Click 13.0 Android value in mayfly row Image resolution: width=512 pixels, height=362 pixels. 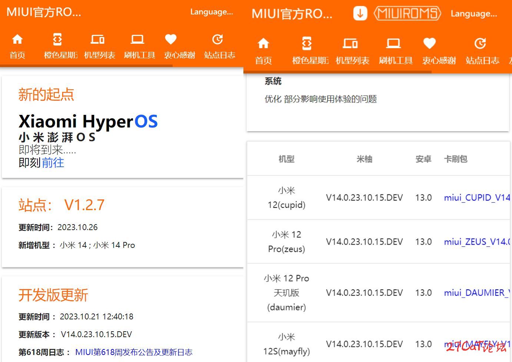[x=423, y=344]
